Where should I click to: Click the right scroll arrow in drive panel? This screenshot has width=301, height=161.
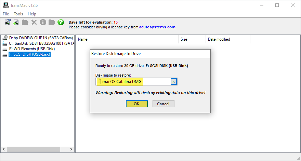tap(71, 149)
